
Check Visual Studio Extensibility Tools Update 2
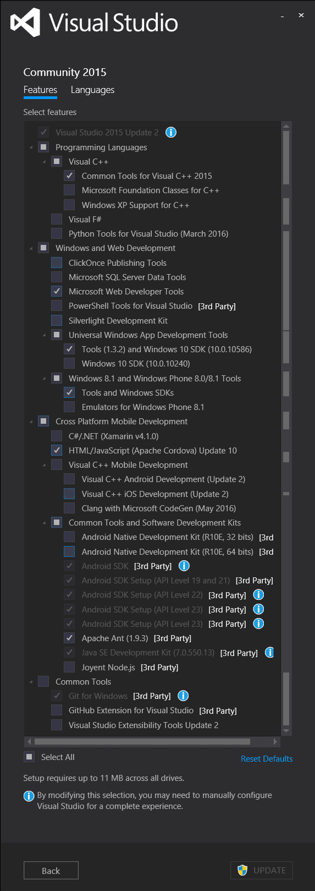(x=57, y=725)
